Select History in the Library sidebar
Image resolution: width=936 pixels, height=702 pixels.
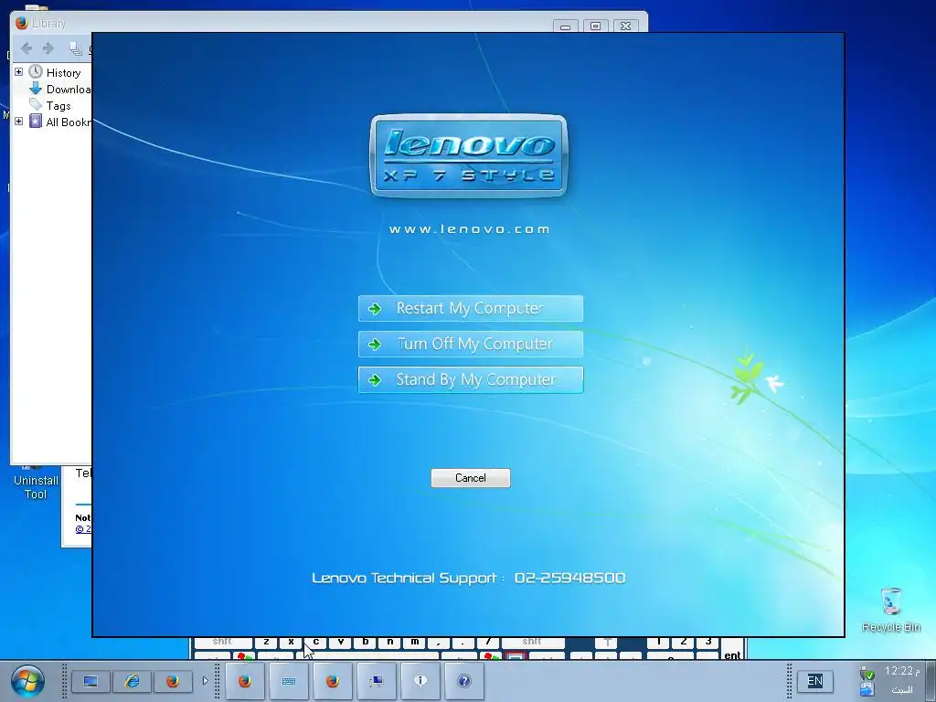click(63, 73)
